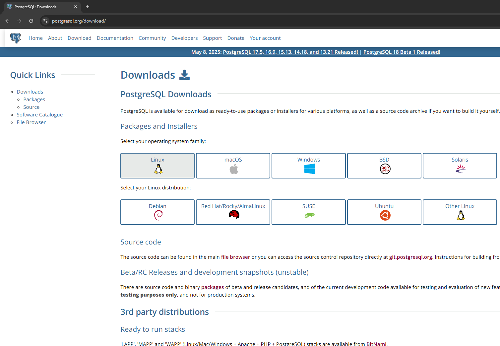Click the Ubuntu circle icon
Image resolution: width=500 pixels, height=346 pixels.
click(385, 216)
